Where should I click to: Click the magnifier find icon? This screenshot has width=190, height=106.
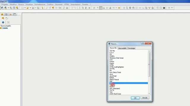[47, 8]
